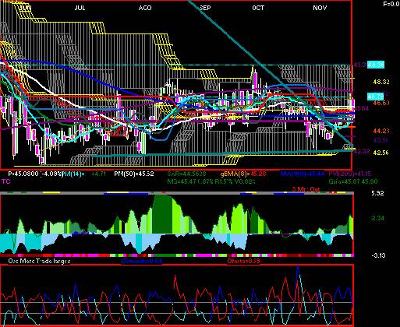Select the cyan 48.36 price tag
The image size is (400, 327).
(376, 65)
